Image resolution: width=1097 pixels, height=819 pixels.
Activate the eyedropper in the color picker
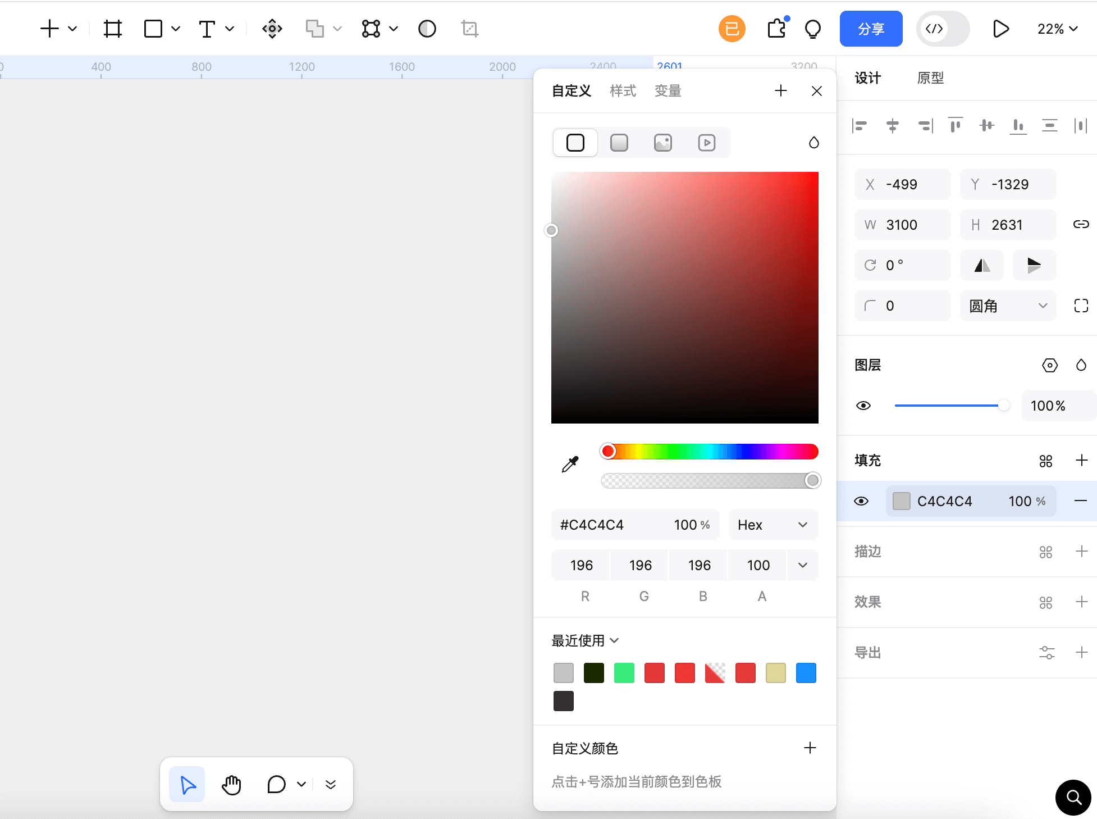569,464
